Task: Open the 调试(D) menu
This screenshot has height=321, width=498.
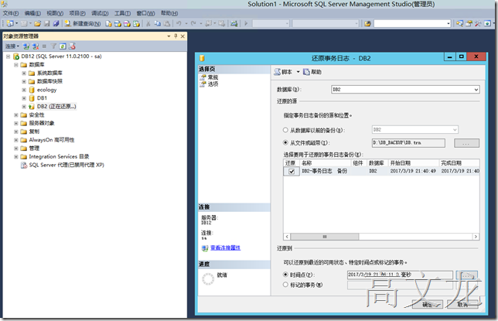Action: tap(100, 13)
